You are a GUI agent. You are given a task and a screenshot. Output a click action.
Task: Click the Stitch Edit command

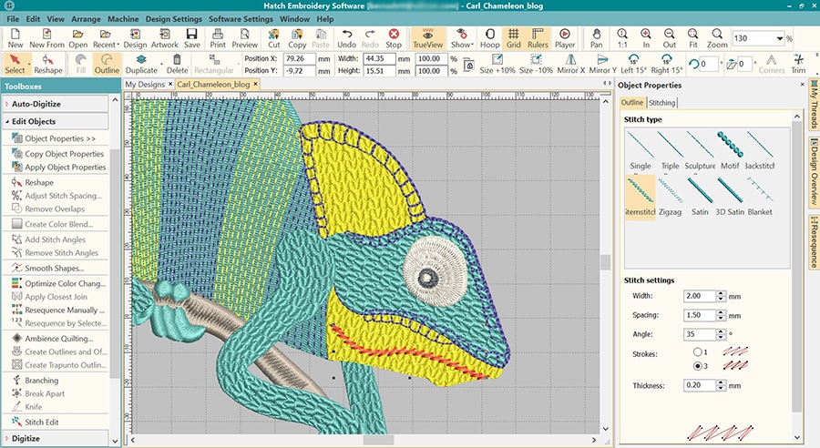tap(44, 423)
